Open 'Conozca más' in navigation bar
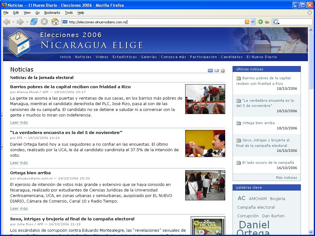Viewport: 315px width, 236px height. [173, 57]
